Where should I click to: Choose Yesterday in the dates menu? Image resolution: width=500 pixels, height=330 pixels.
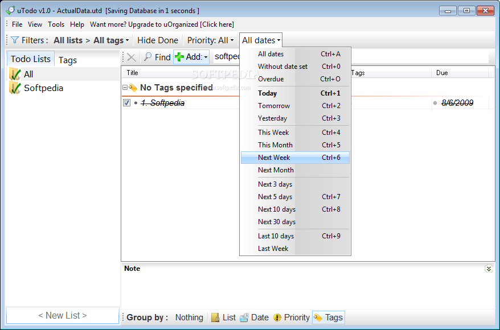pyautogui.click(x=296, y=118)
